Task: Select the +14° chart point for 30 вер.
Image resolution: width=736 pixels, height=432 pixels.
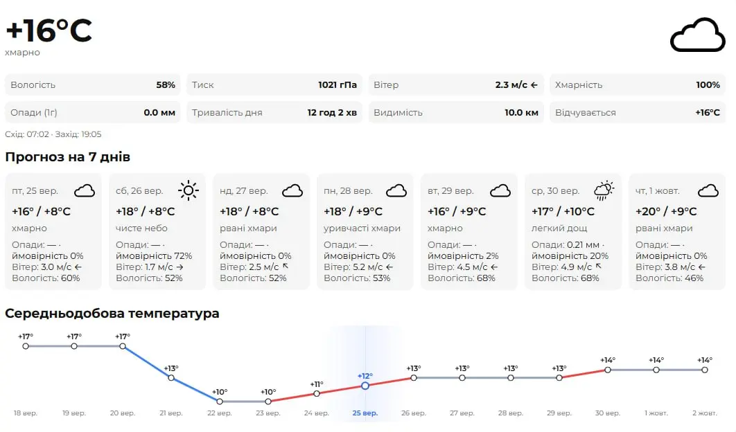Action: [608, 370]
